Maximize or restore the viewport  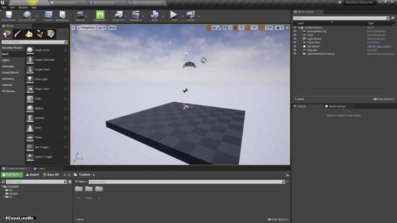coord(287,27)
